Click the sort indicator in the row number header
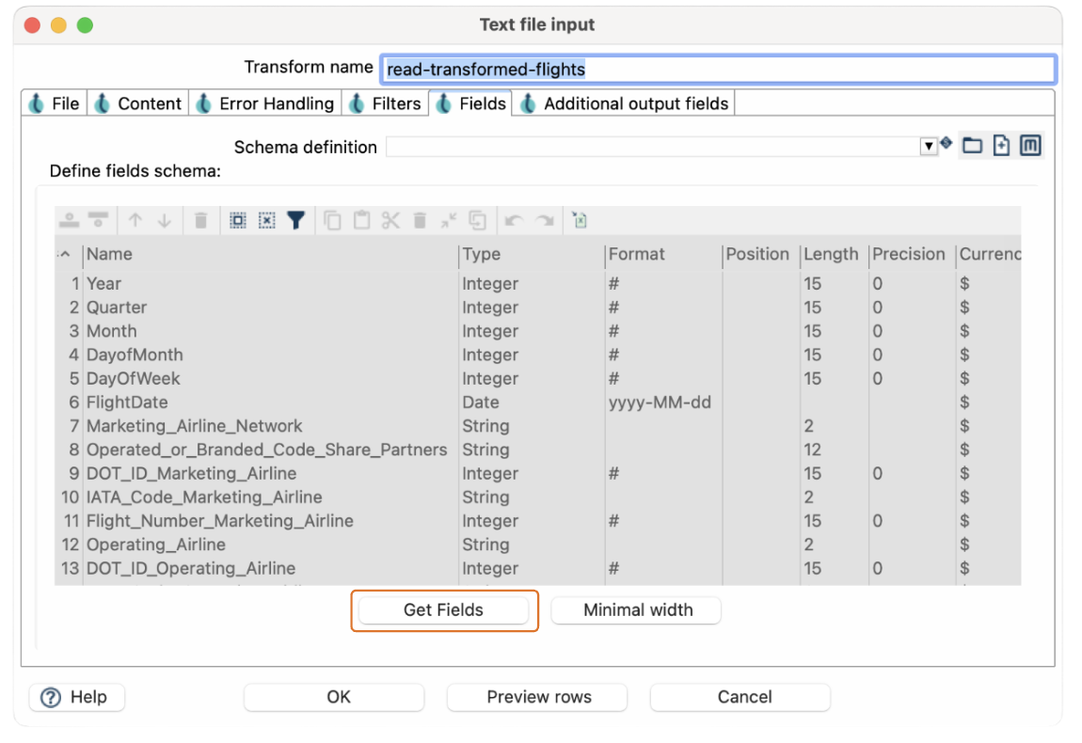This screenshot has width=1082, height=743. tap(65, 255)
